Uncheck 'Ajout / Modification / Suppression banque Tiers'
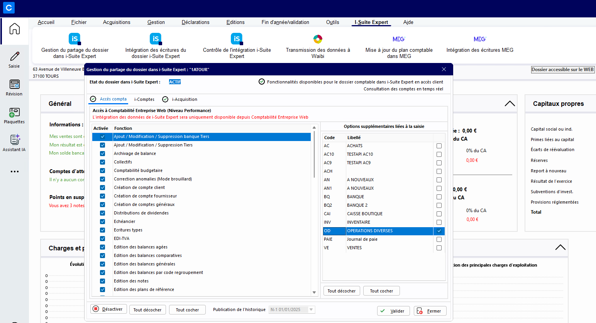Screen dimensions: 596x323 pos(103,137)
